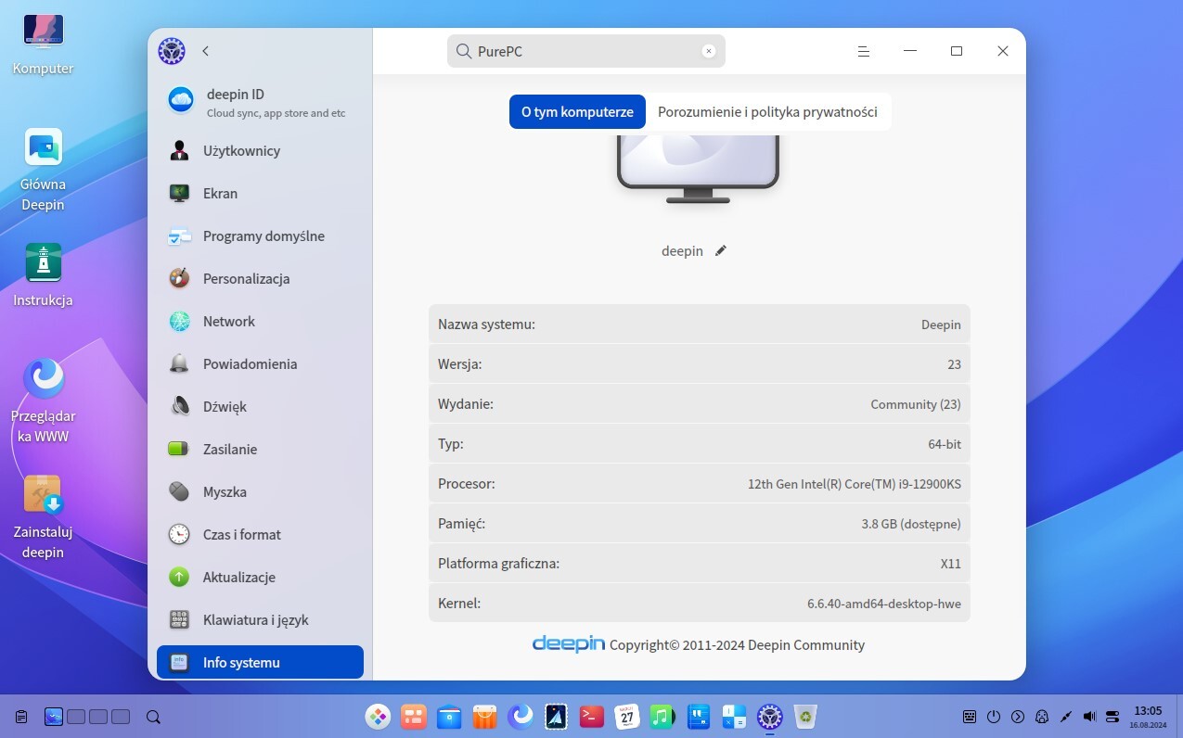Viewport: 1183px width, 738px height.
Task: Click the volume icon in system tray
Action: 1089,717
